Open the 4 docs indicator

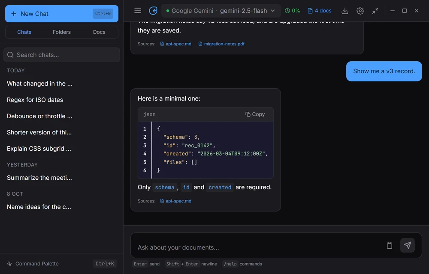pyautogui.click(x=320, y=11)
